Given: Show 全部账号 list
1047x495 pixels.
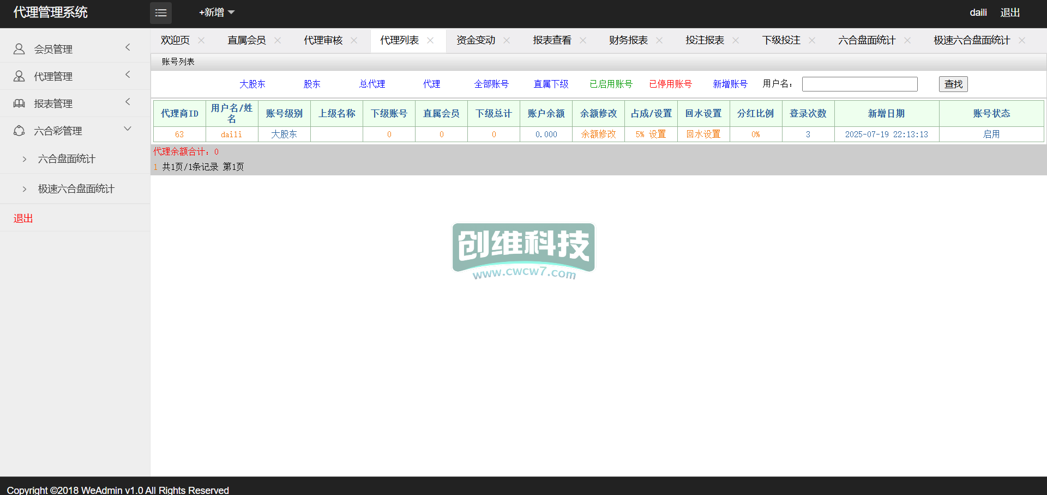Looking at the screenshot, I should pos(491,84).
